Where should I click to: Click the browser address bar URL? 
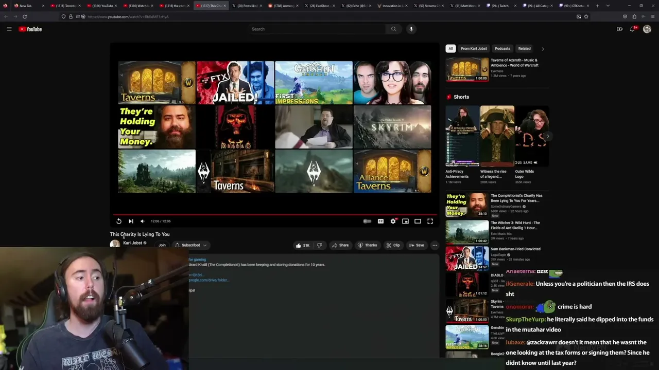click(128, 16)
